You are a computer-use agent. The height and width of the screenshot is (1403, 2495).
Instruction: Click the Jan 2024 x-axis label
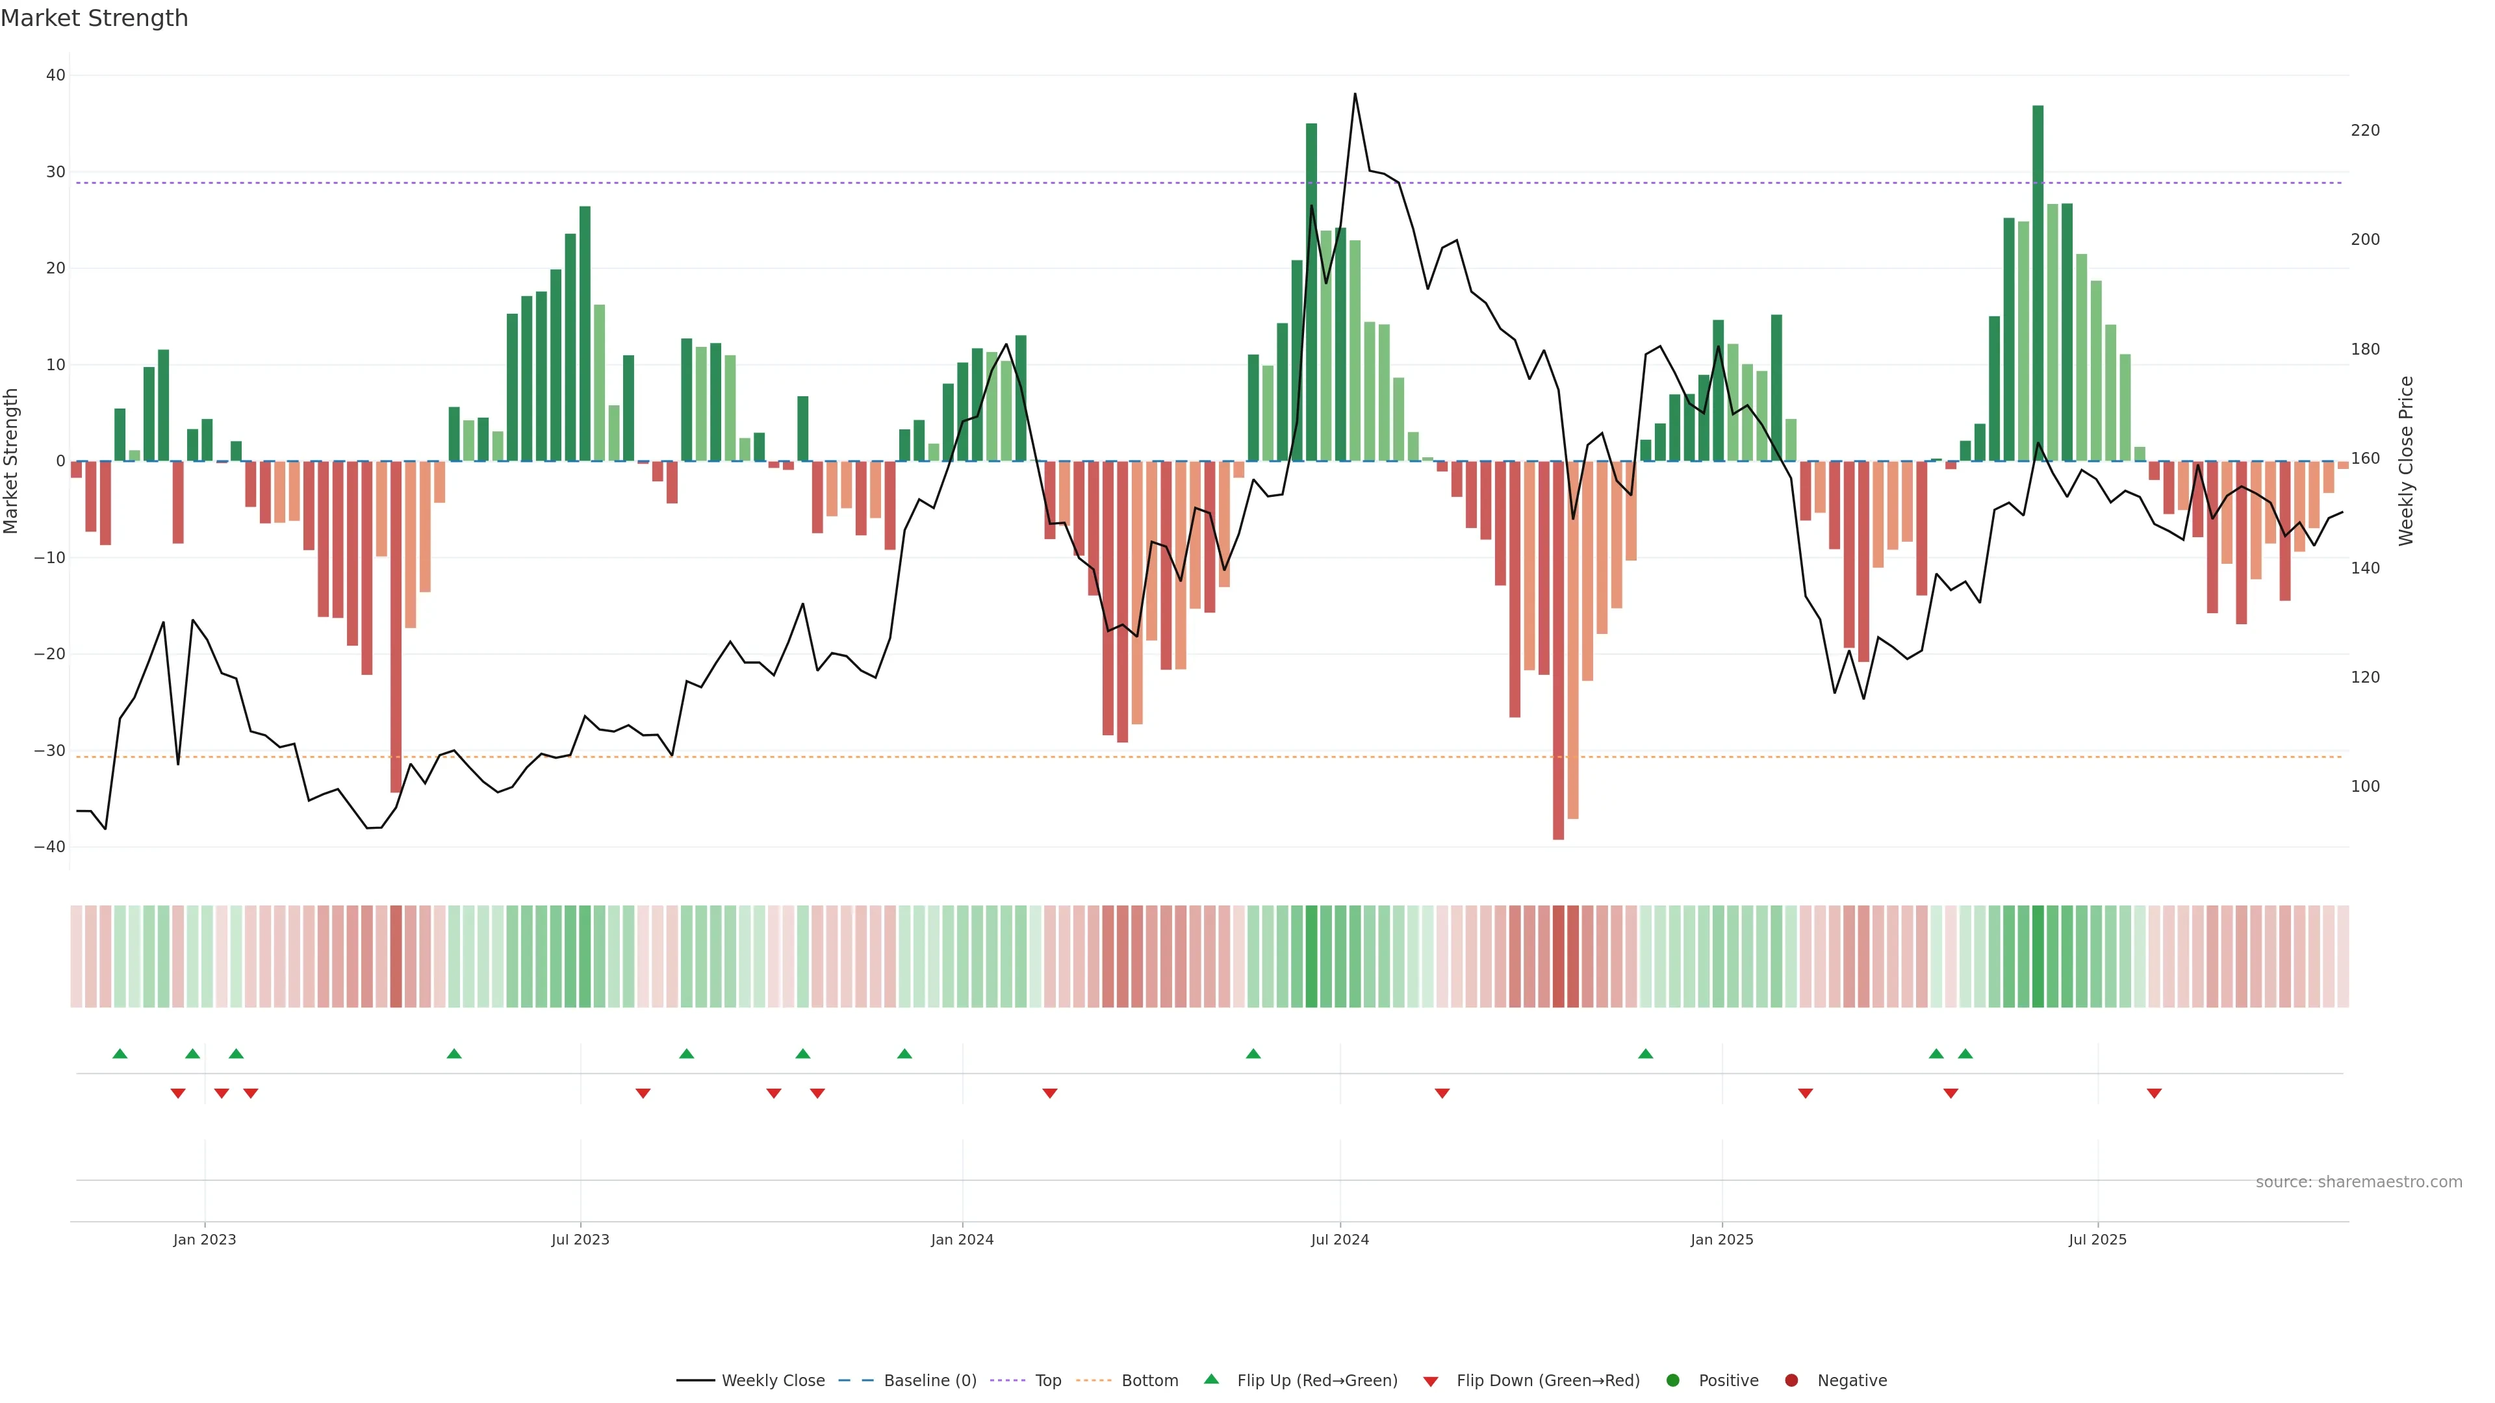click(962, 1239)
